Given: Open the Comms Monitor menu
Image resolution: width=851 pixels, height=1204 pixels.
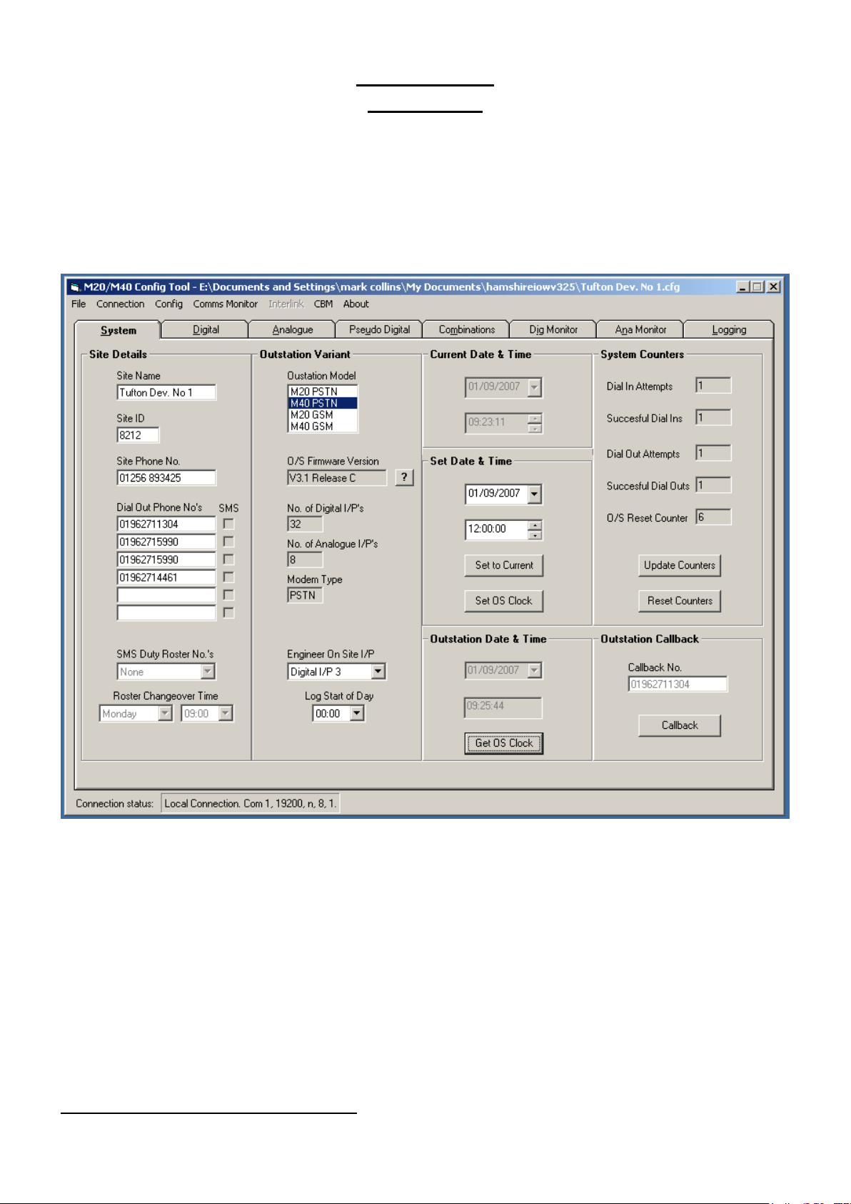Looking at the screenshot, I should 225,304.
